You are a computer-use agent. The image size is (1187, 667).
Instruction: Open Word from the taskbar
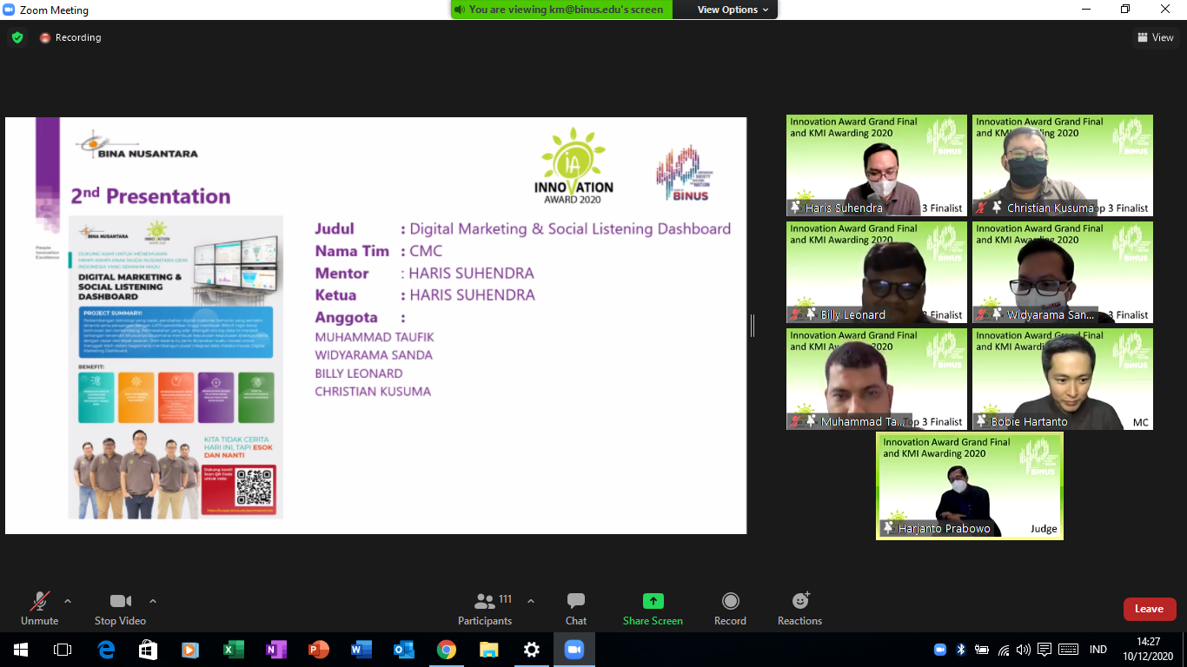click(361, 650)
